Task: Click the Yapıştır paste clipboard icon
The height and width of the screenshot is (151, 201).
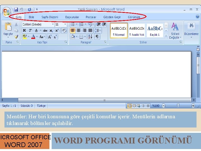Action: 8,27
